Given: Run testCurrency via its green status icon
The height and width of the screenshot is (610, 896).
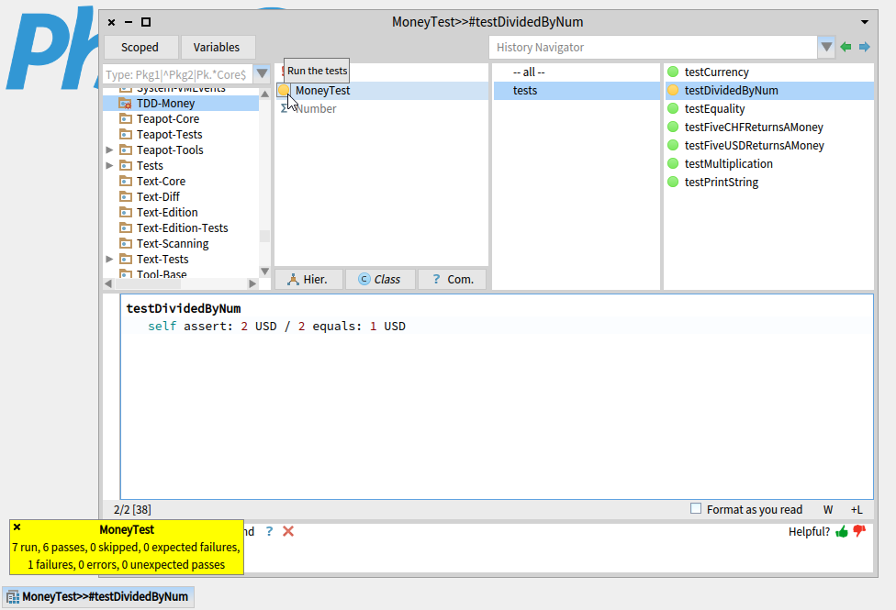Looking at the screenshot, I should tap(673, 72).
